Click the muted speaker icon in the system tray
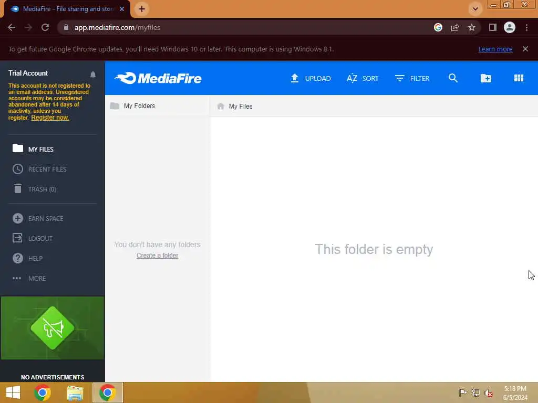 coord(489,393)
